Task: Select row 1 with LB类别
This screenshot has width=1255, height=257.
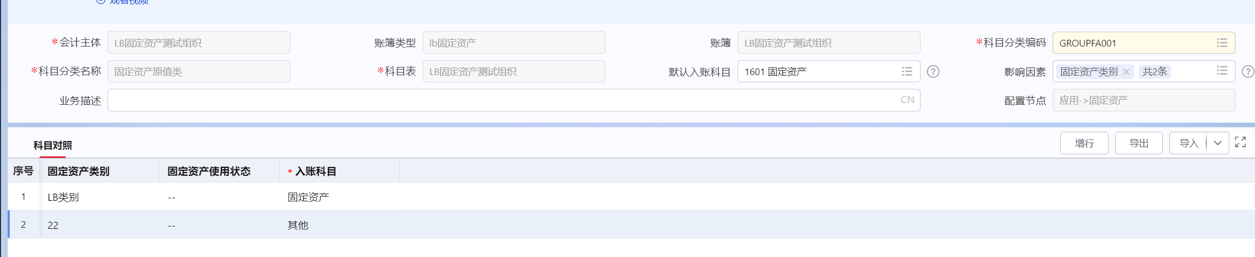Action: click(x=631, y=197)
